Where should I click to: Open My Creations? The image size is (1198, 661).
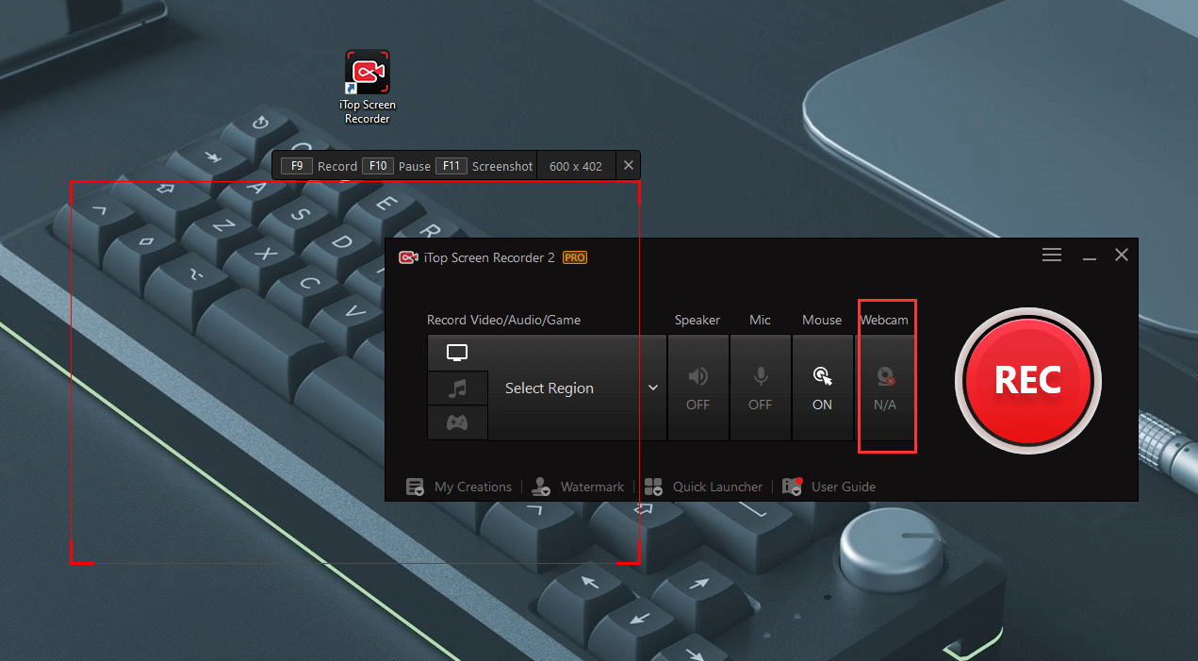(x=459, y=487)
